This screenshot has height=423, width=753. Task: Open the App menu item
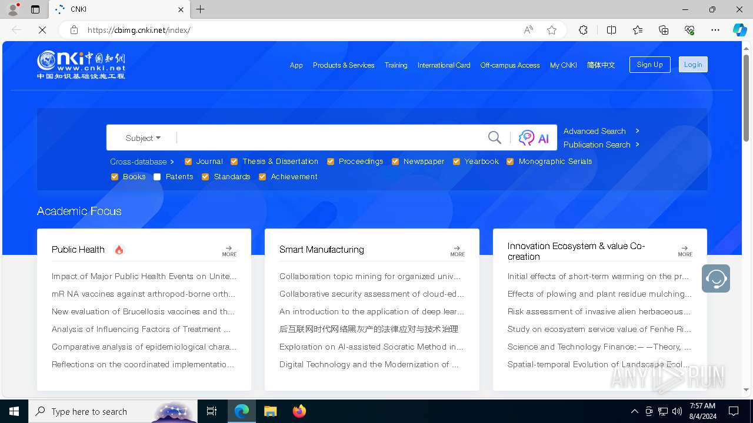click(296, 65)
